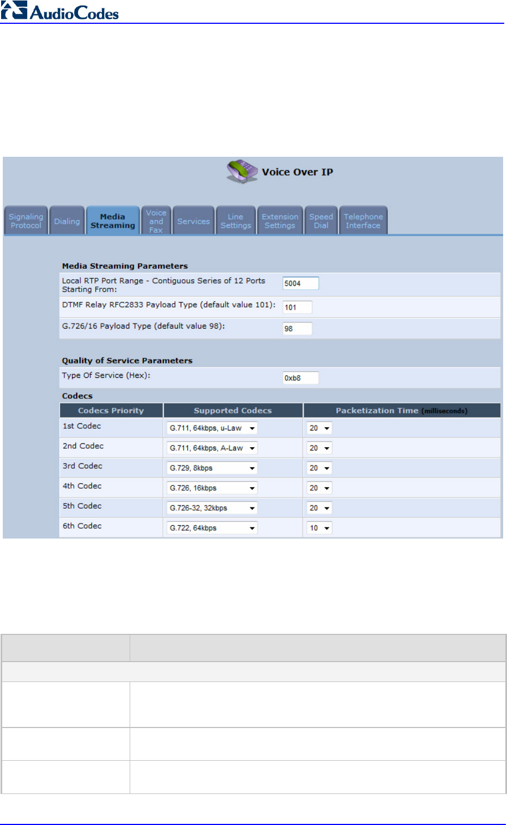Switch to the Dialing tab
This screenshot has width=507, height=825.
tap(67, 221)
